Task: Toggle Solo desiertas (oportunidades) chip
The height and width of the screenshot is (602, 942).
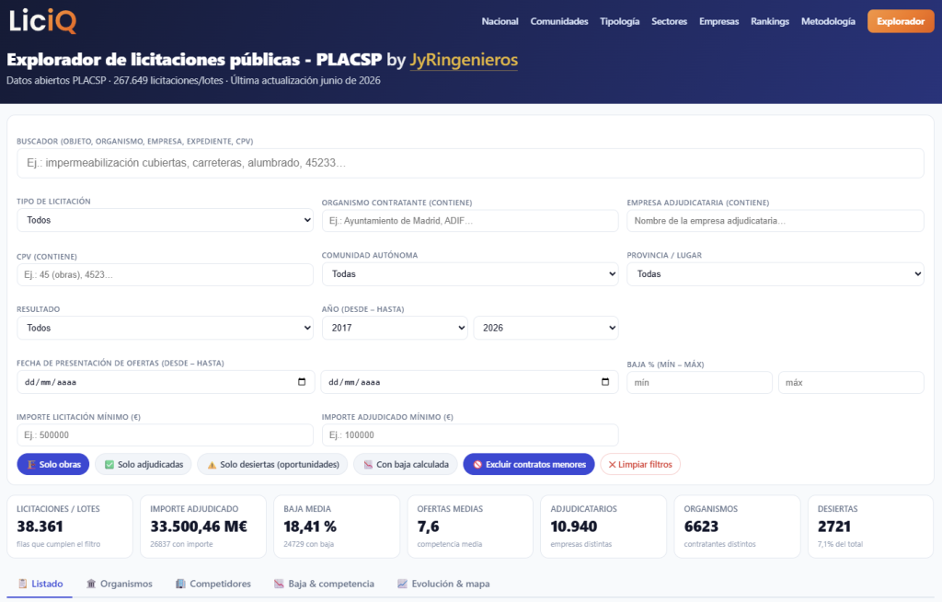Action: 272,464
